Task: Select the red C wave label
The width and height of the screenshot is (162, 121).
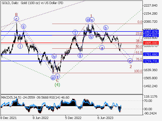Action: (x=57, y=80)
